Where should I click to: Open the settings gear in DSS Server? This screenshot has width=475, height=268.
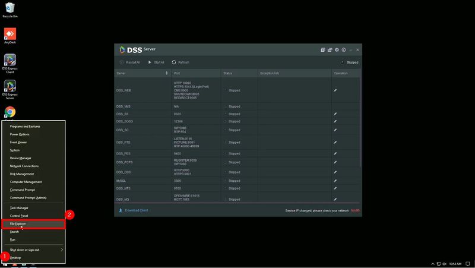337,50
